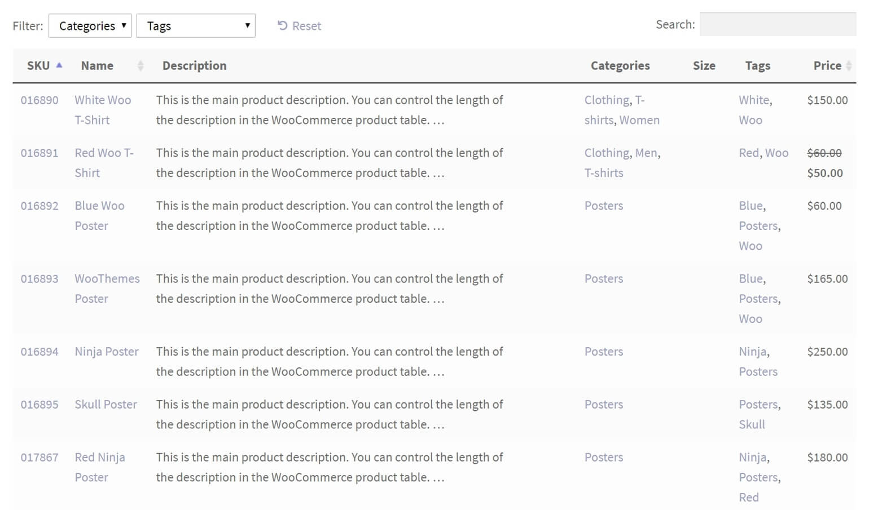
Task: Filter by the Men category link
Action: point(646,153)
